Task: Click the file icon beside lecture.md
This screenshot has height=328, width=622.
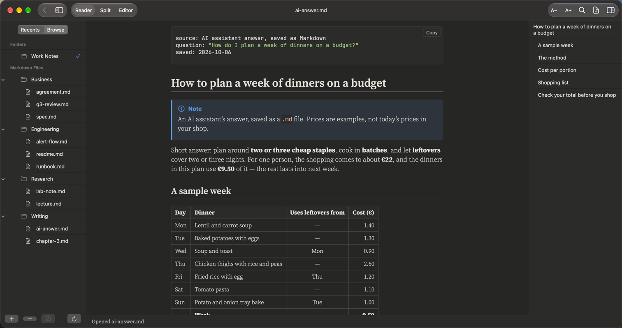Action: [28, 204]
